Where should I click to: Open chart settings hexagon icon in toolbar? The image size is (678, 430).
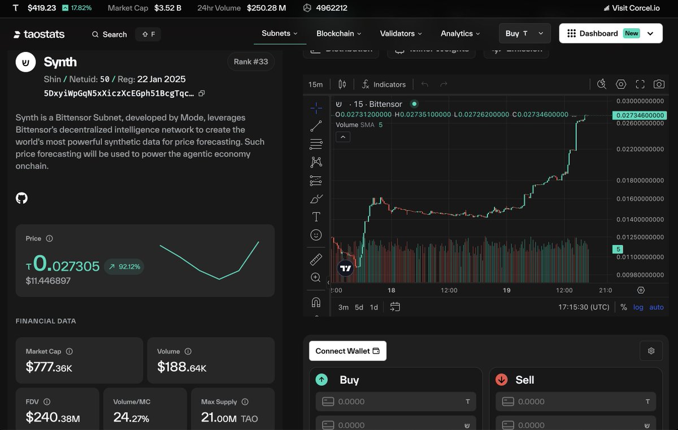click(621, 84)
